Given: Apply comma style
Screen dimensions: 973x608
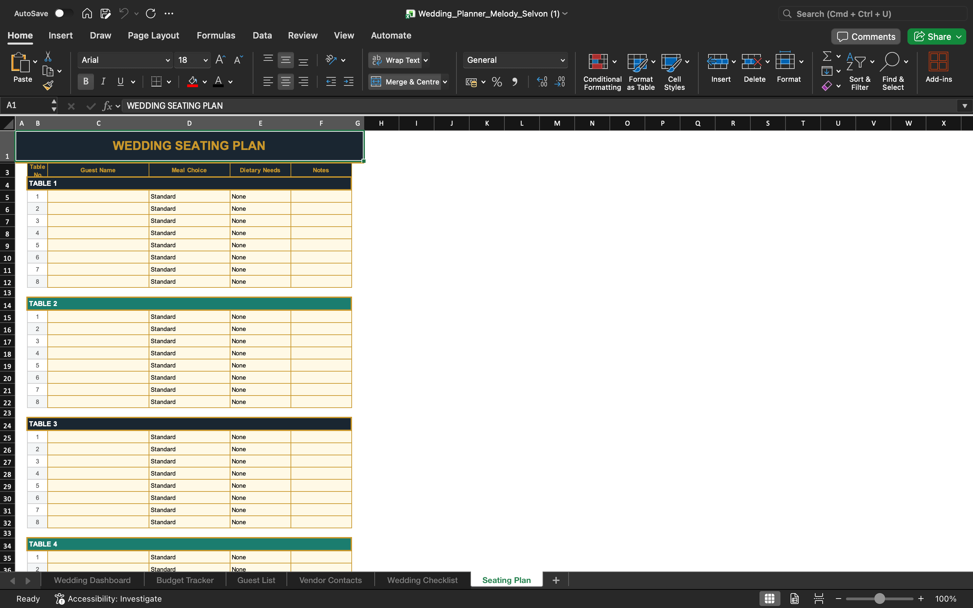Looking at the screenshot, I should (x=515, y=82).
